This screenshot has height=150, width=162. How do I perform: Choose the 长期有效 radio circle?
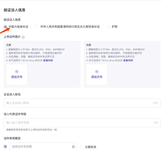(82, 147)
